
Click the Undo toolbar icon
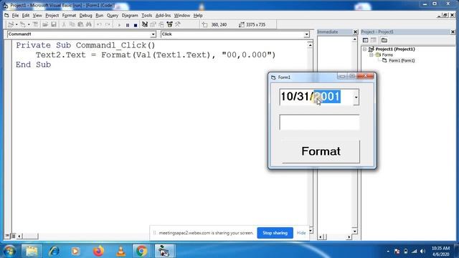pyautogui.click(x=99, y=24)
